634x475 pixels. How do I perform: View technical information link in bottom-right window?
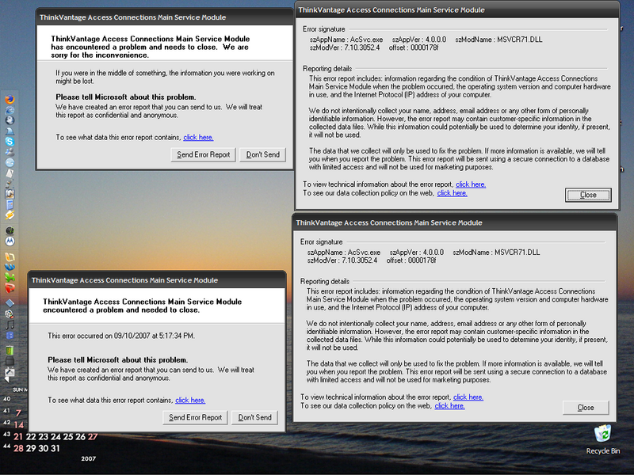468,397
